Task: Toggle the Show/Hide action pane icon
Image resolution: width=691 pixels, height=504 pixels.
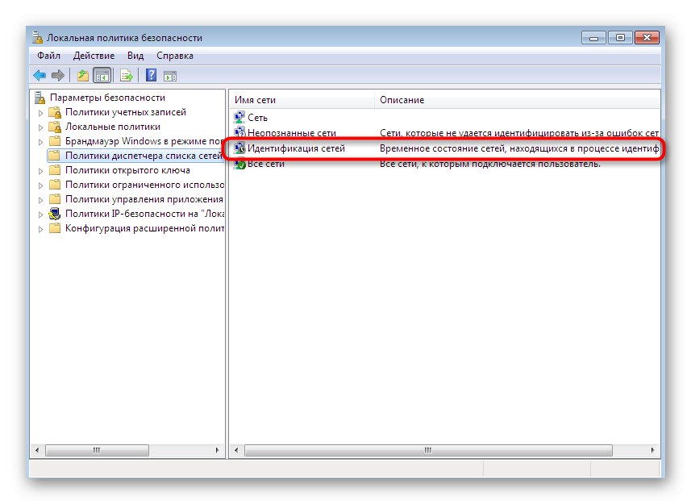Action: pyautogui.click(x=170, y=77)
